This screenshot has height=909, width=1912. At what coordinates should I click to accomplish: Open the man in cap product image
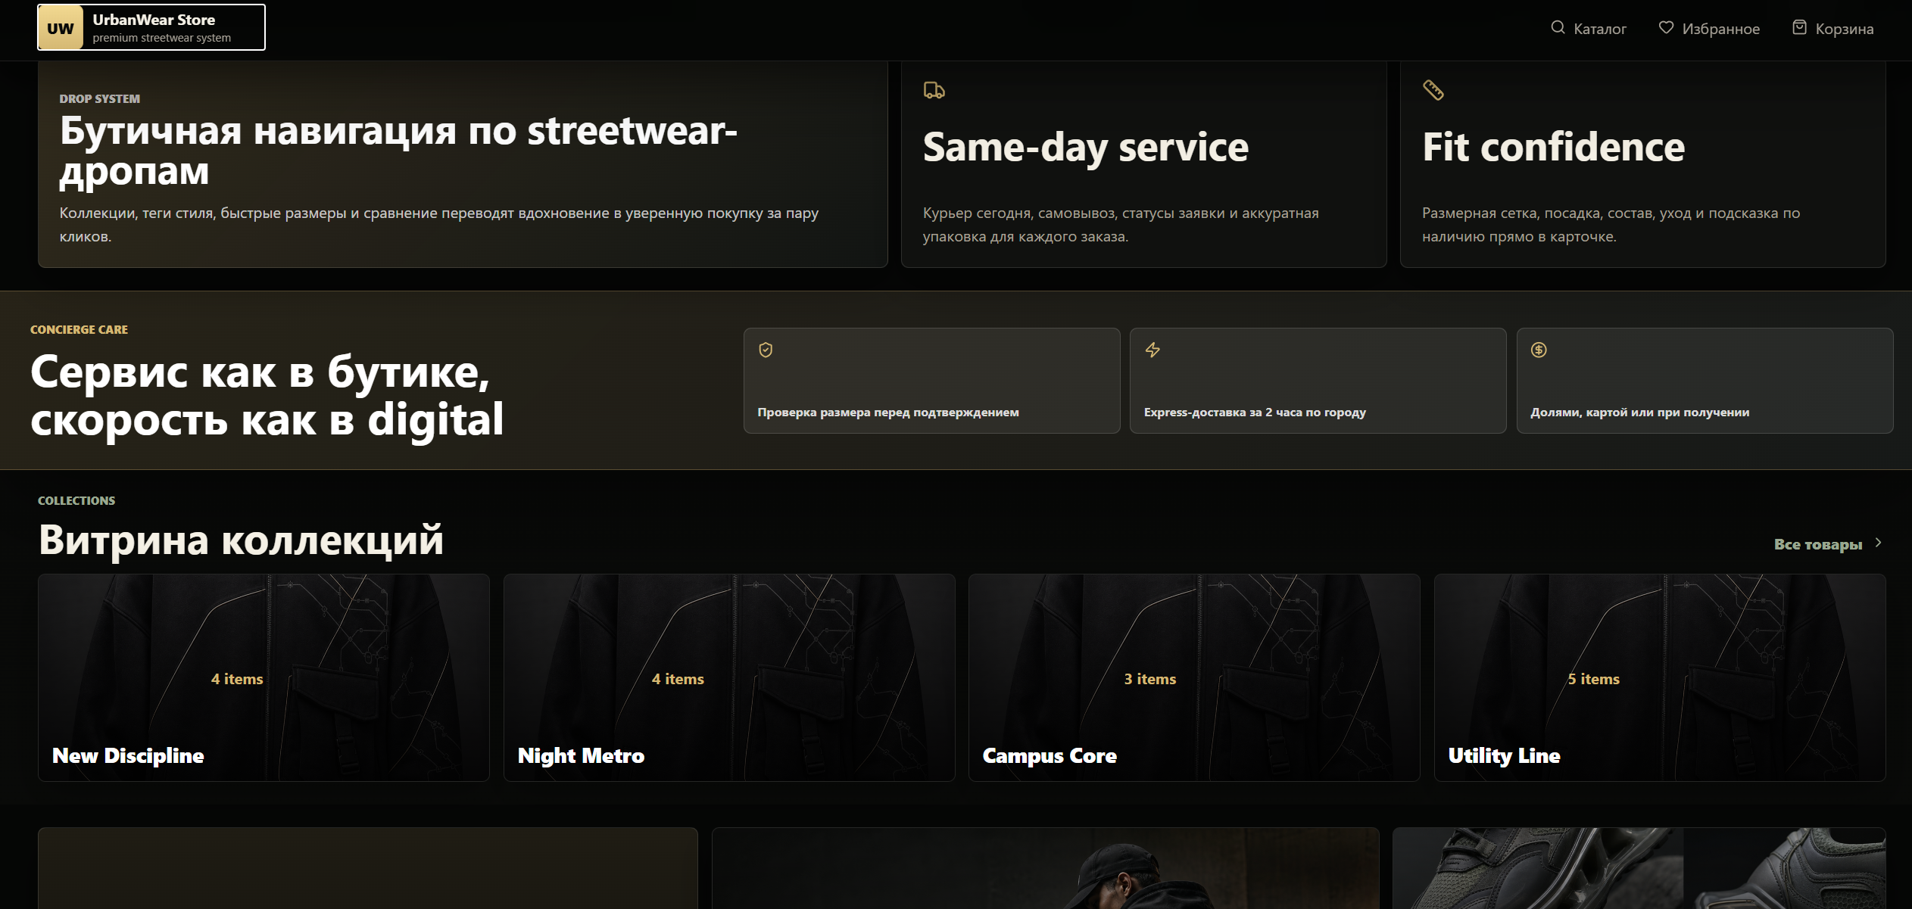(1045, 868)
